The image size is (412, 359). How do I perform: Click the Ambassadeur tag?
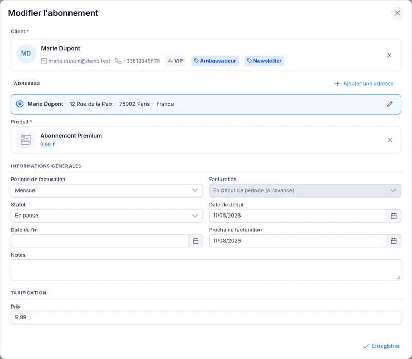[215, 61]
